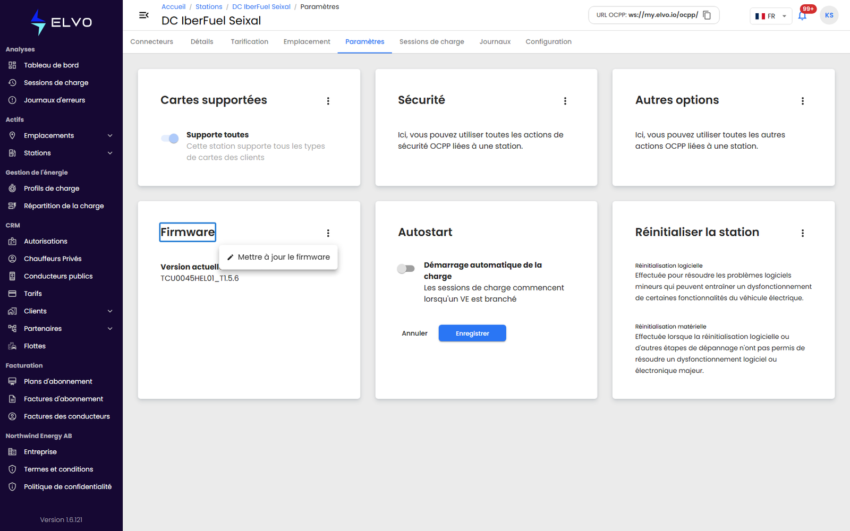Open the FR language dropdown
Image resolution: width=850 pixels, height=531 pixels.
tap(771, 16)
